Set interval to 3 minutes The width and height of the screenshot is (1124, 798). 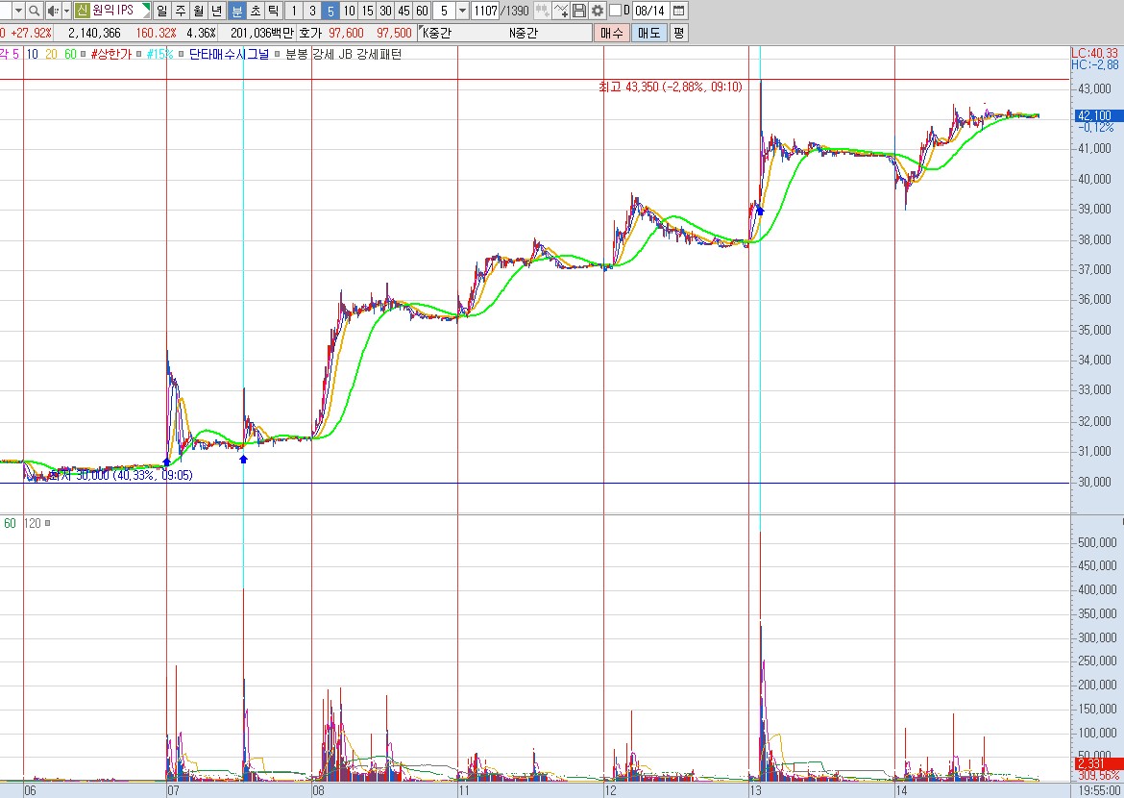click(312, 11)
